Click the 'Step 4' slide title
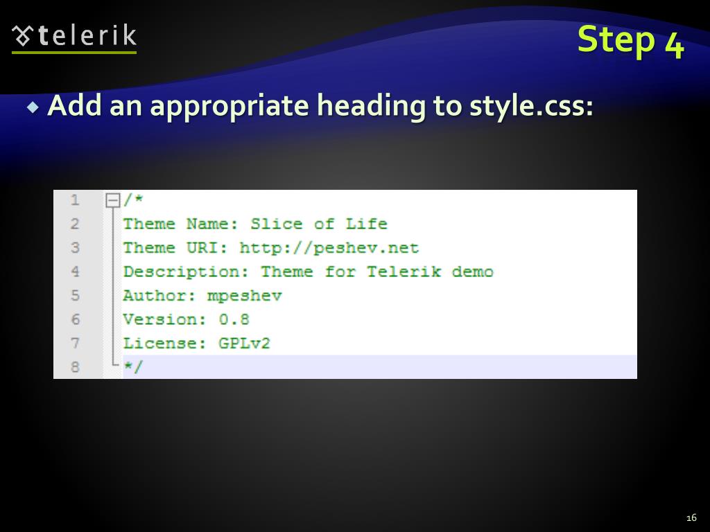This screenshot has width=710, height=532. pyautogui.click(x=630, y=41)
